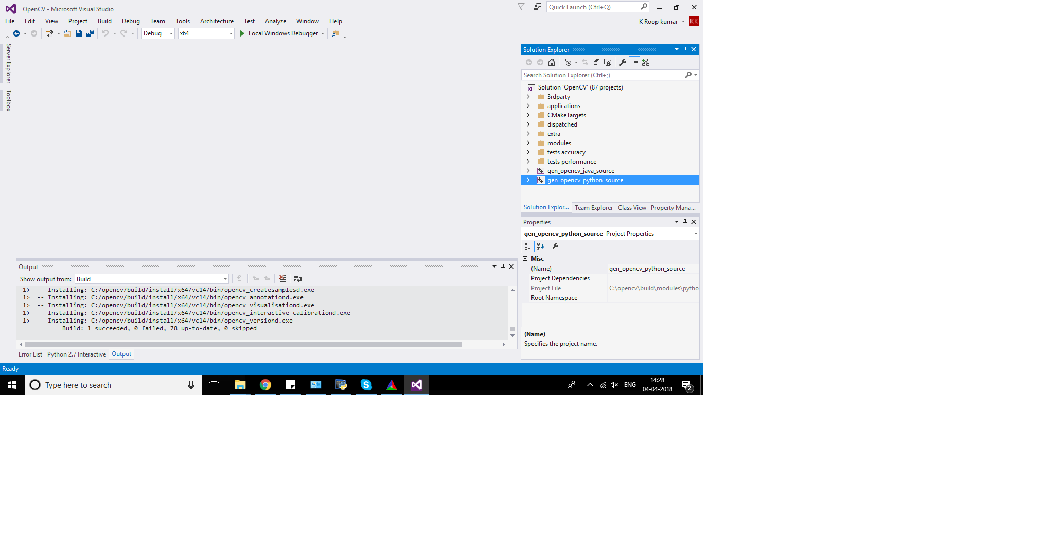
Task: Open File Explorer from the taskbar
Action: point(240,385)
